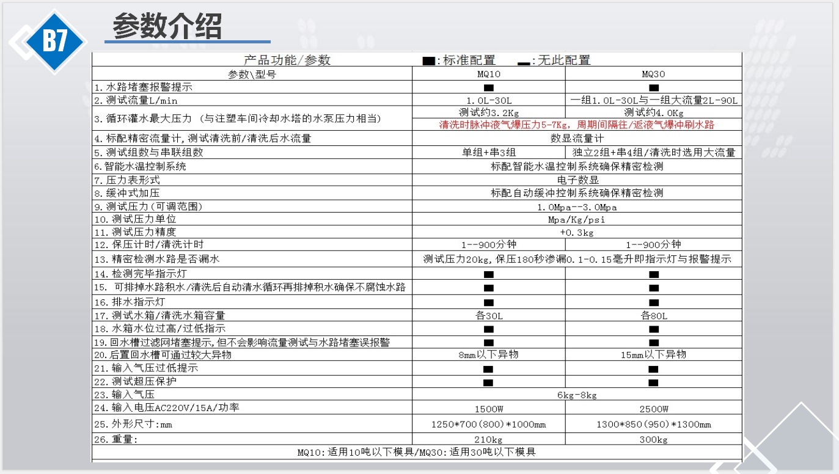Image resolution: width=839 pixels, height=474 pixels.
Task: Click the no-config dash symbol in the legend header
Action: point(523,62)
